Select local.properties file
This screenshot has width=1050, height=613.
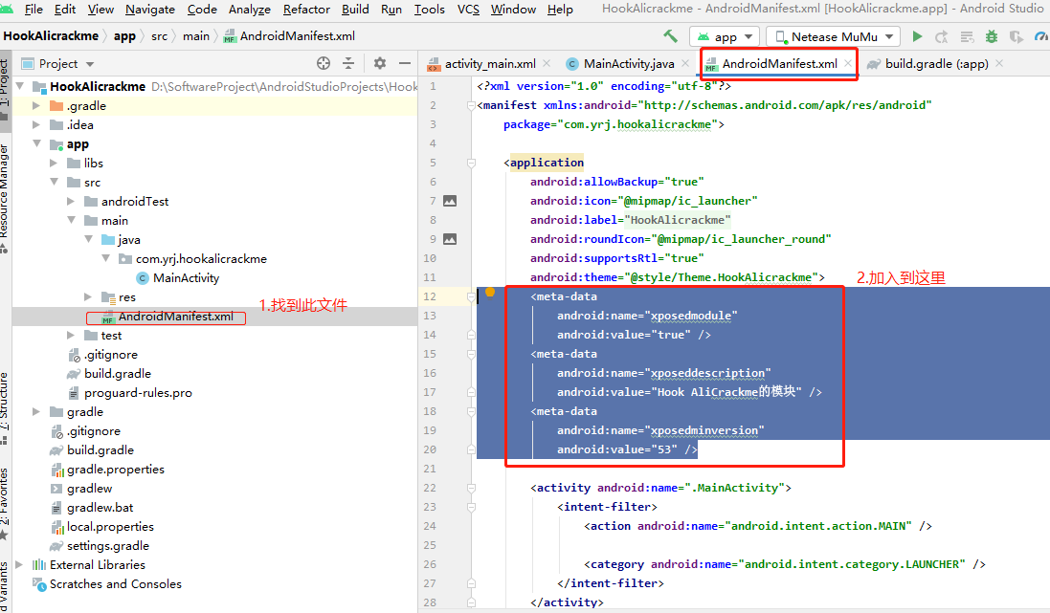[x=110, y=527]
